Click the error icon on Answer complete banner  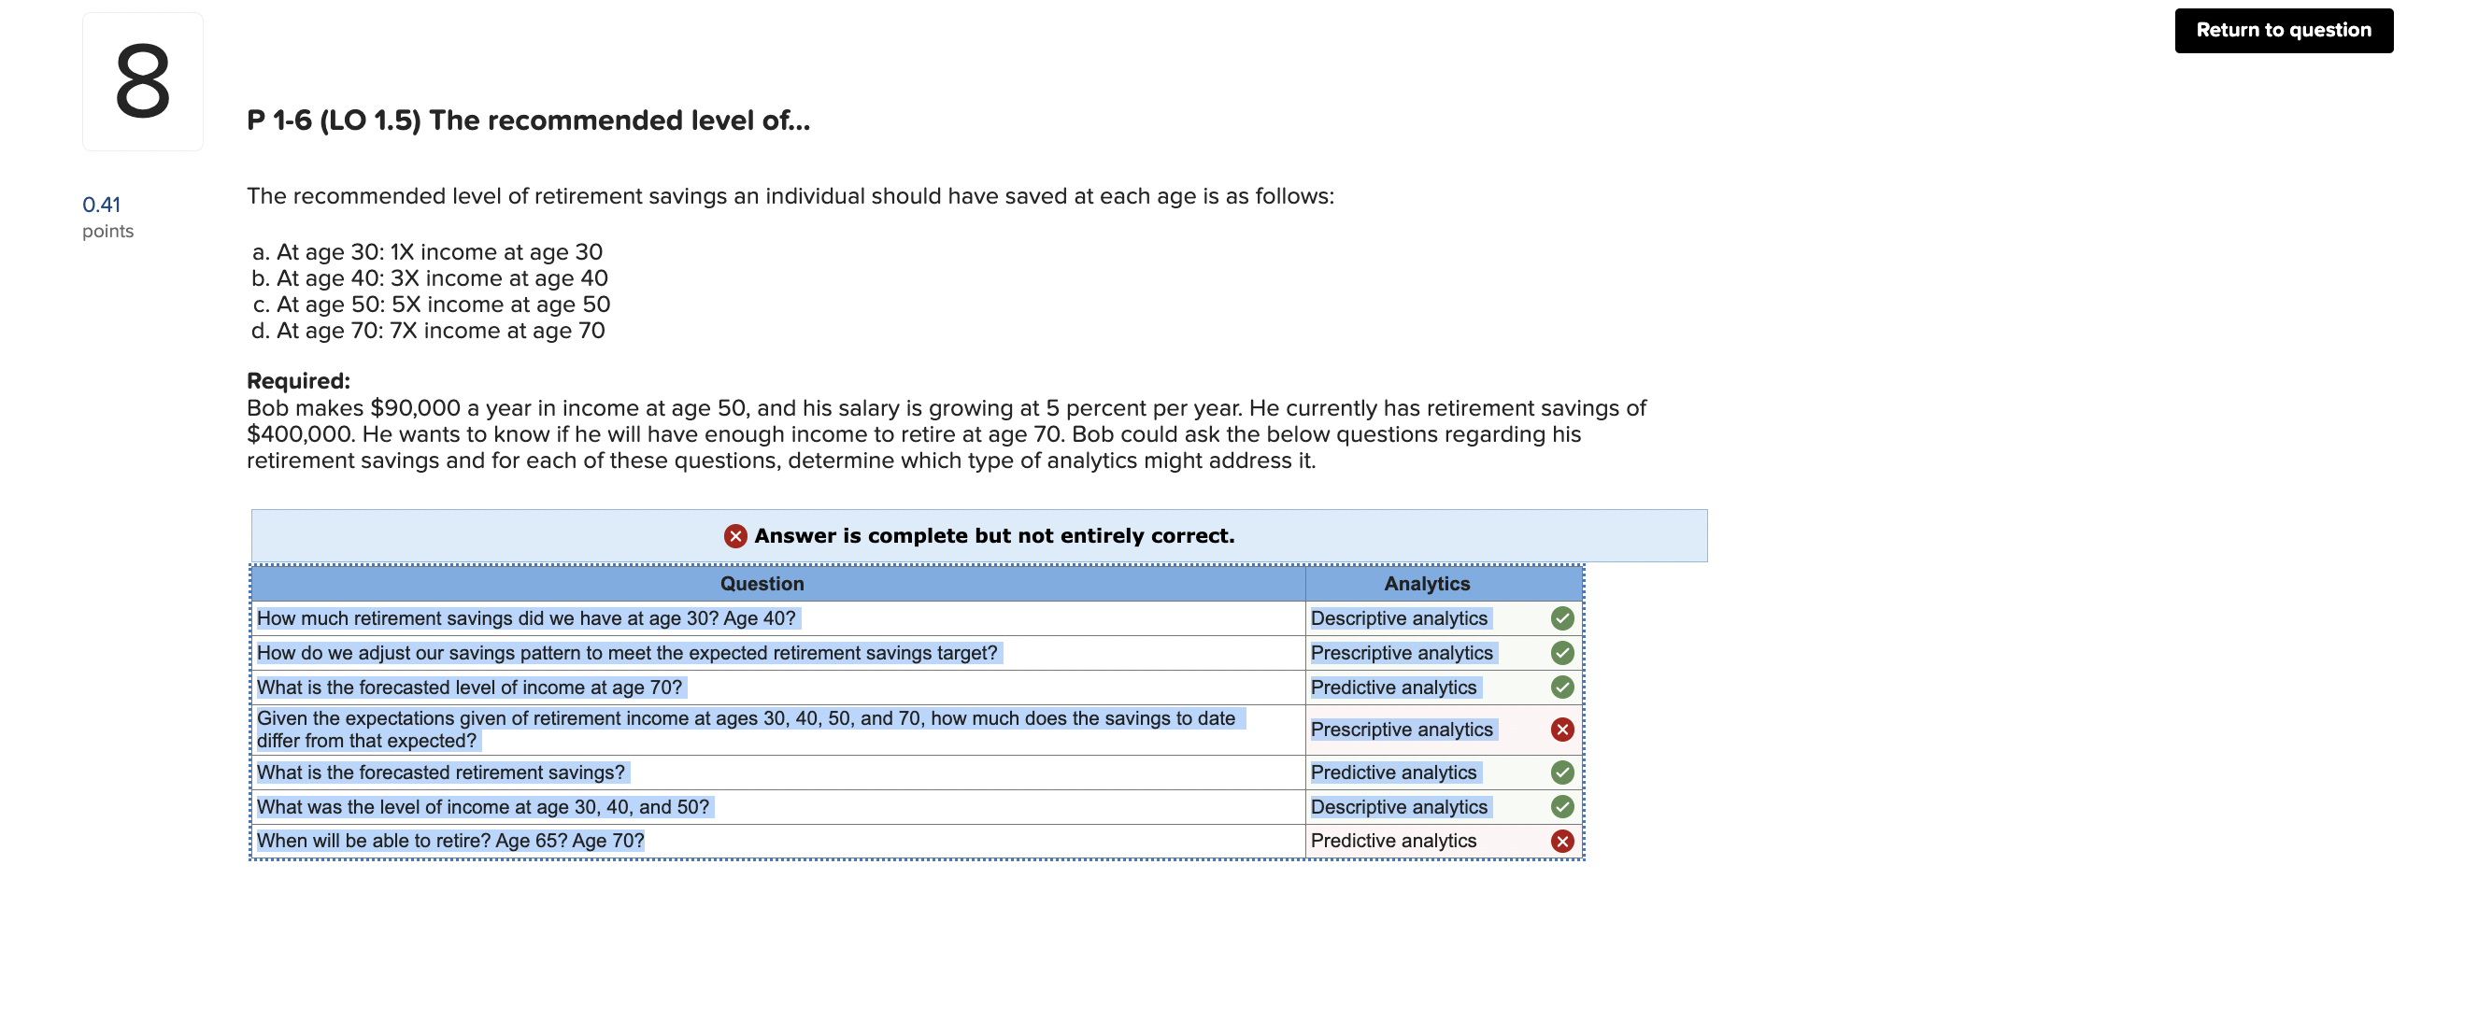[x=732, y=534]
